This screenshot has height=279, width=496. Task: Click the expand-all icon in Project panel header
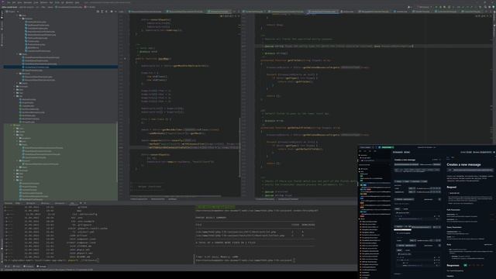tap(102, 12)
